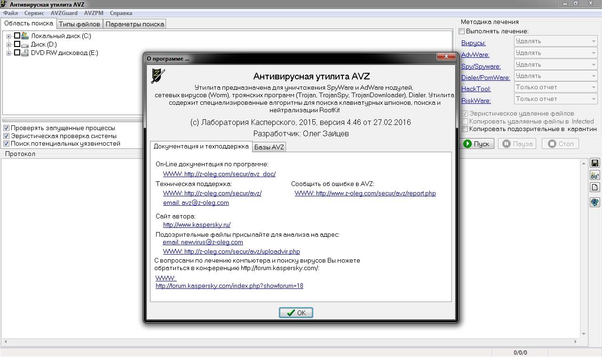
Task: Click the view protocol glasses icon
Action: 594,175
